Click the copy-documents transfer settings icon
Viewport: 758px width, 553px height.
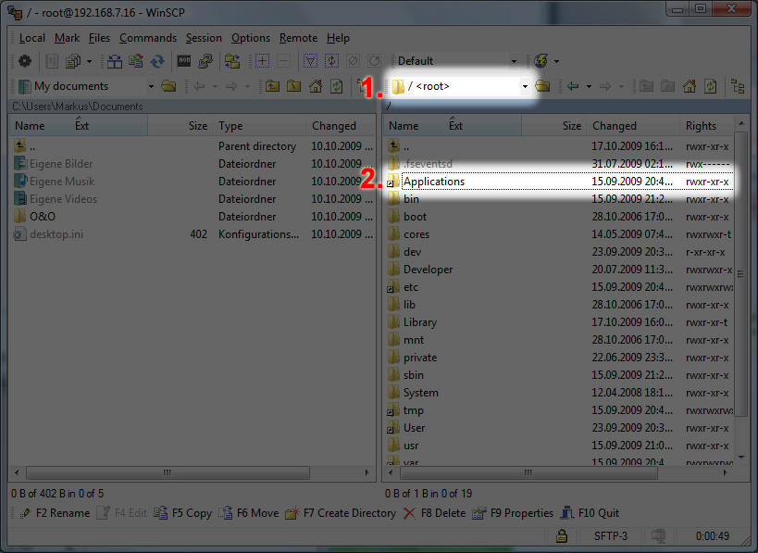click(x=73, y=61)
